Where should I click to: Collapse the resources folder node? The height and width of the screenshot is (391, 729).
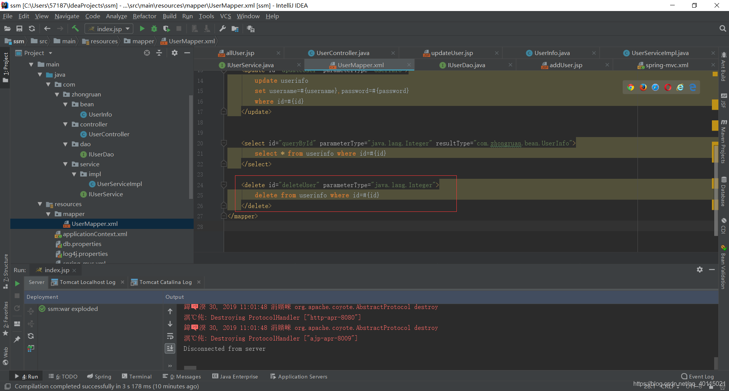(x=40, y=204)
